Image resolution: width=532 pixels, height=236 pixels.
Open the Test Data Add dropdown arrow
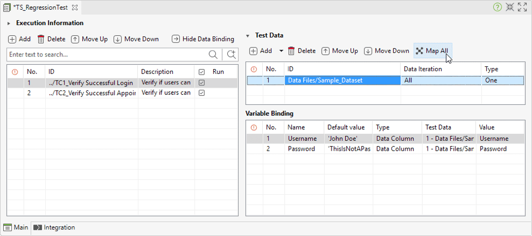[281, 51]
